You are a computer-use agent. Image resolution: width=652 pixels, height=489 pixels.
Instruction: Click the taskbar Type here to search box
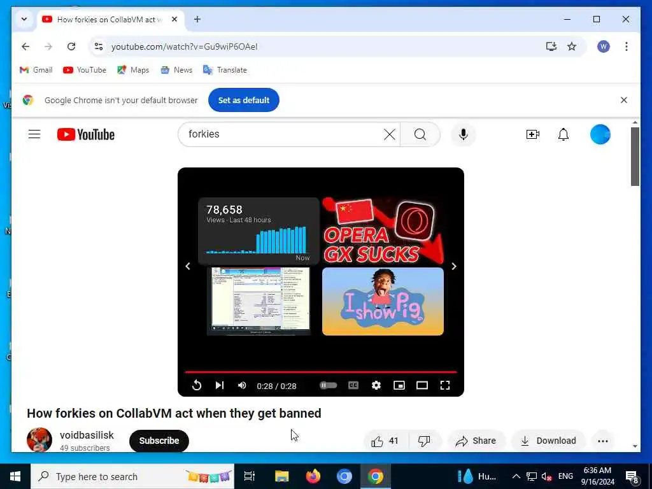pos(132,476)
